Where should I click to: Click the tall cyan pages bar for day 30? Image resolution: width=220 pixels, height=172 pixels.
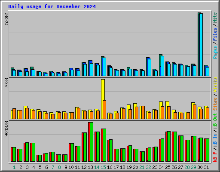201,45
